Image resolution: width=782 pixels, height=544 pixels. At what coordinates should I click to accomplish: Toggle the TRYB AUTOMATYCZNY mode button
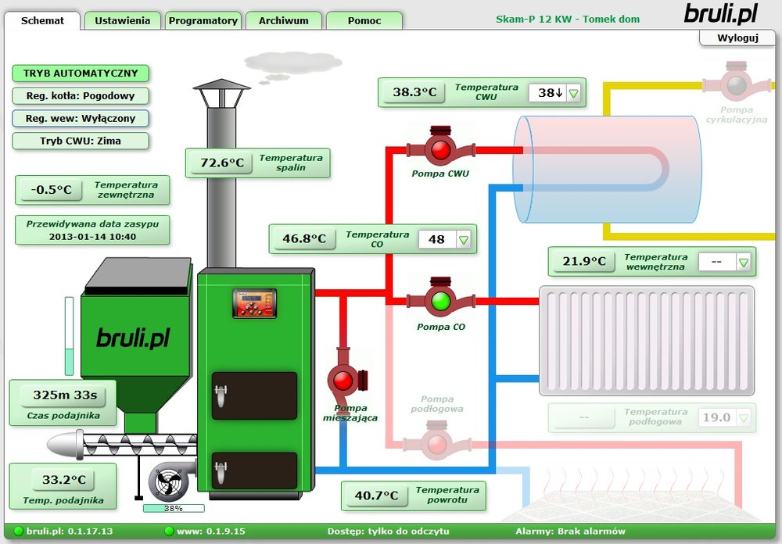81,73
